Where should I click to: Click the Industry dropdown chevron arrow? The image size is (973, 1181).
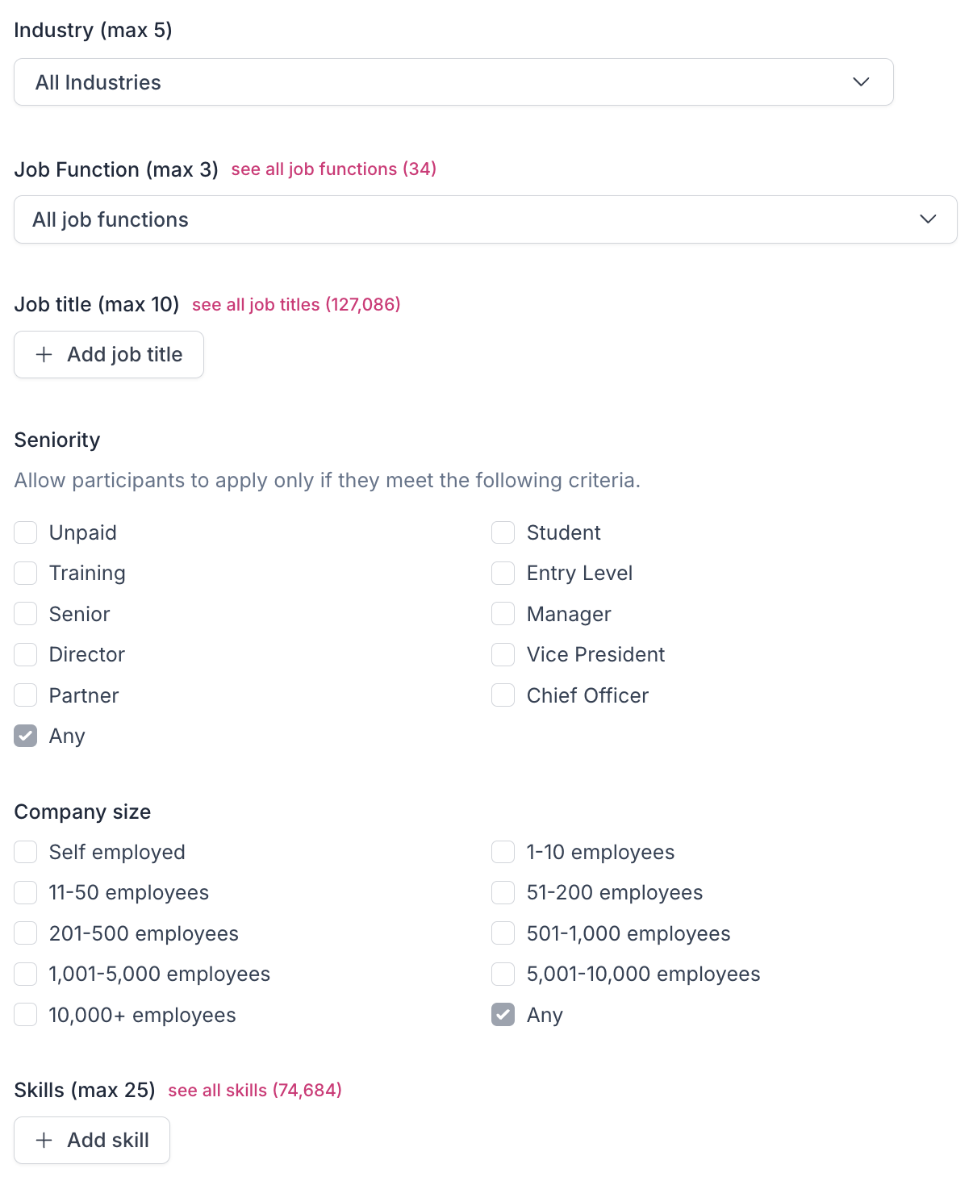coord(861,82)
